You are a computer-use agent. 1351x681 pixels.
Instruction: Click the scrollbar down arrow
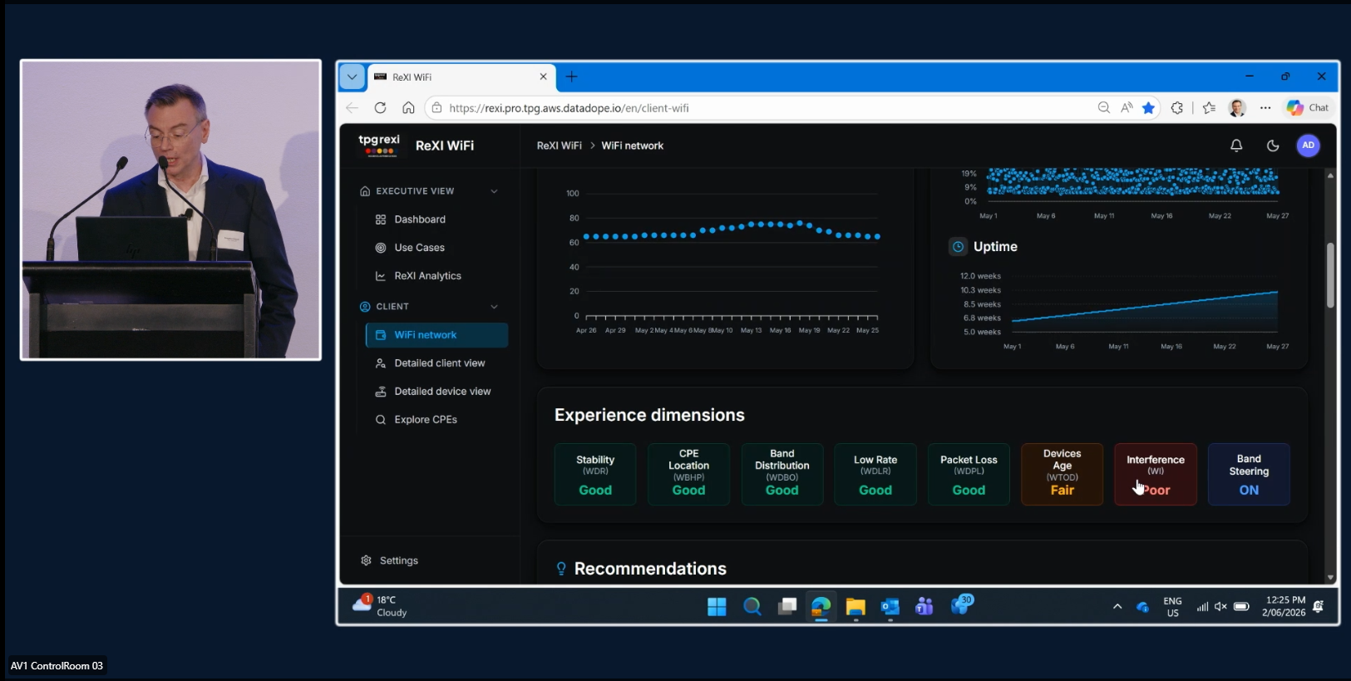tap(1330, 577)
